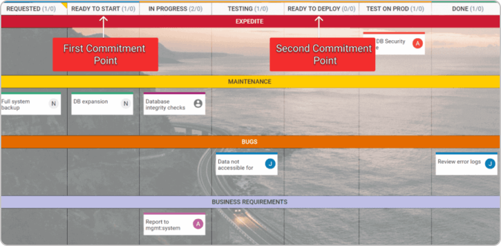Open the Review error logs card

click(x=467, y=164)
